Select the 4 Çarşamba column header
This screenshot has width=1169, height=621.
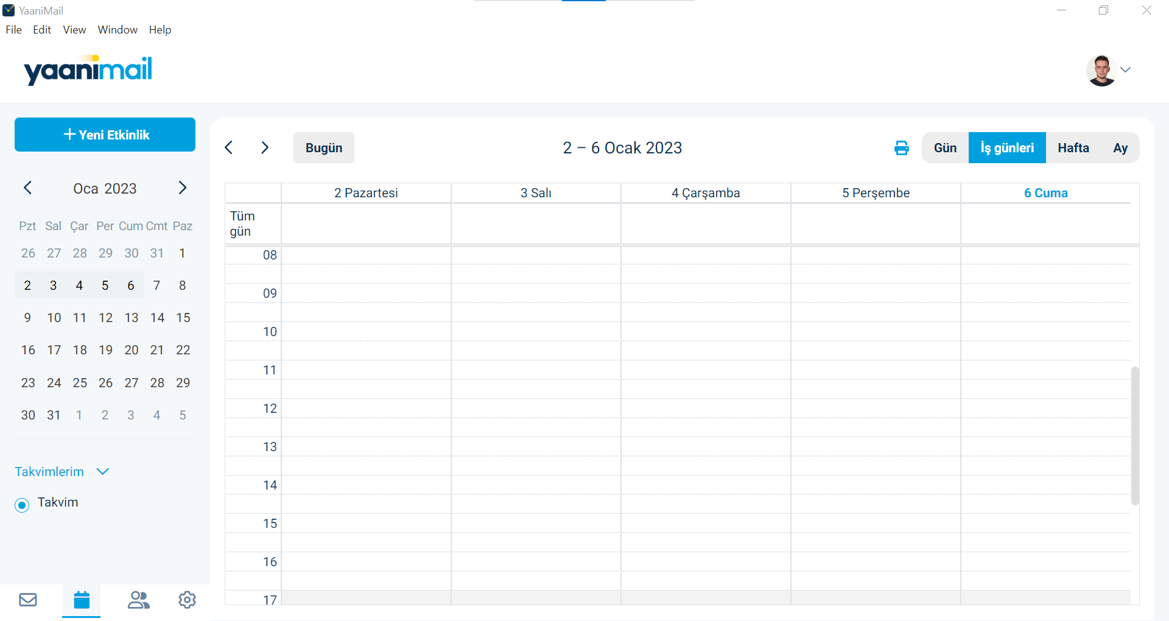point(706,193)
